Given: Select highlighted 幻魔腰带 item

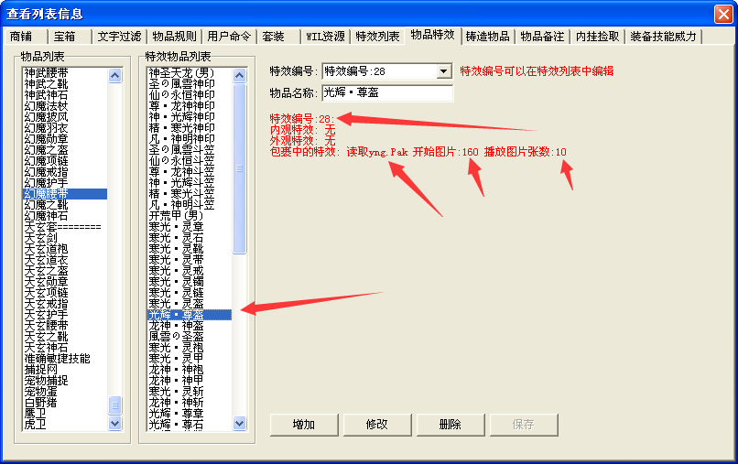Looking at the screenshot, I should (65, 194).
